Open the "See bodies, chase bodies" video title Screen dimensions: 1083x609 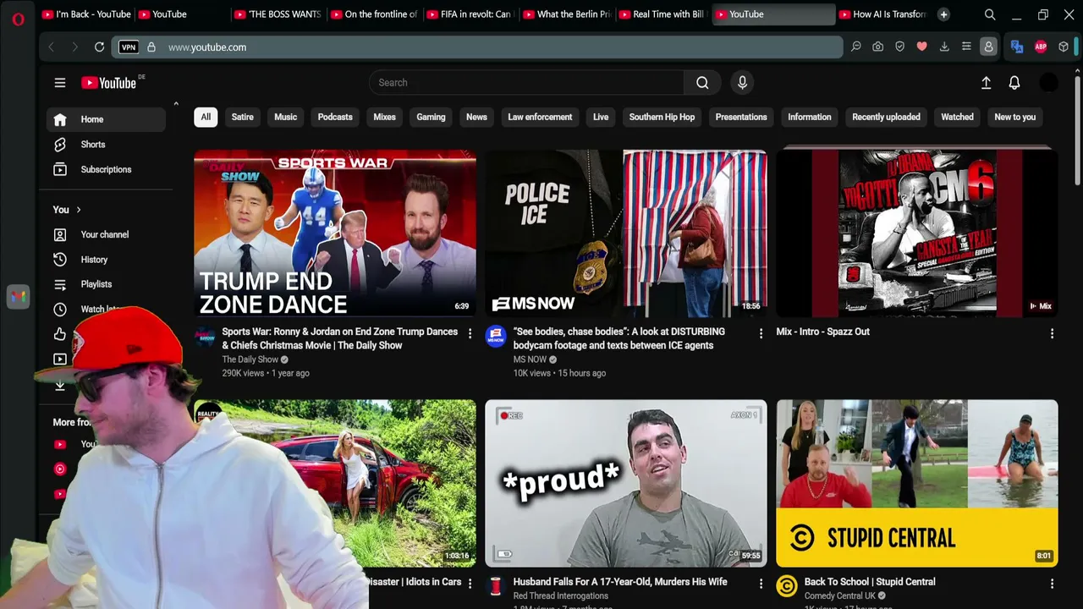(619, 338)
